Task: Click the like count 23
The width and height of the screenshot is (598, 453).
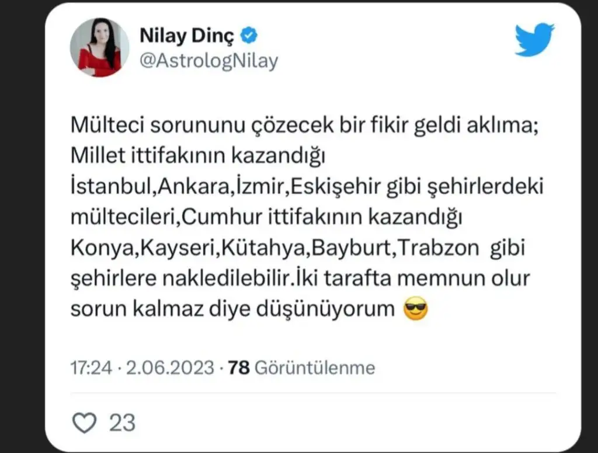Action: coord(123,422)
